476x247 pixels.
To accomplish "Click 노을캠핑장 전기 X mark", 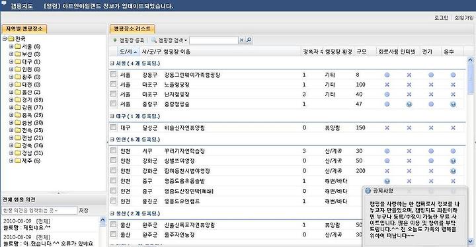I will click(431, 85).
